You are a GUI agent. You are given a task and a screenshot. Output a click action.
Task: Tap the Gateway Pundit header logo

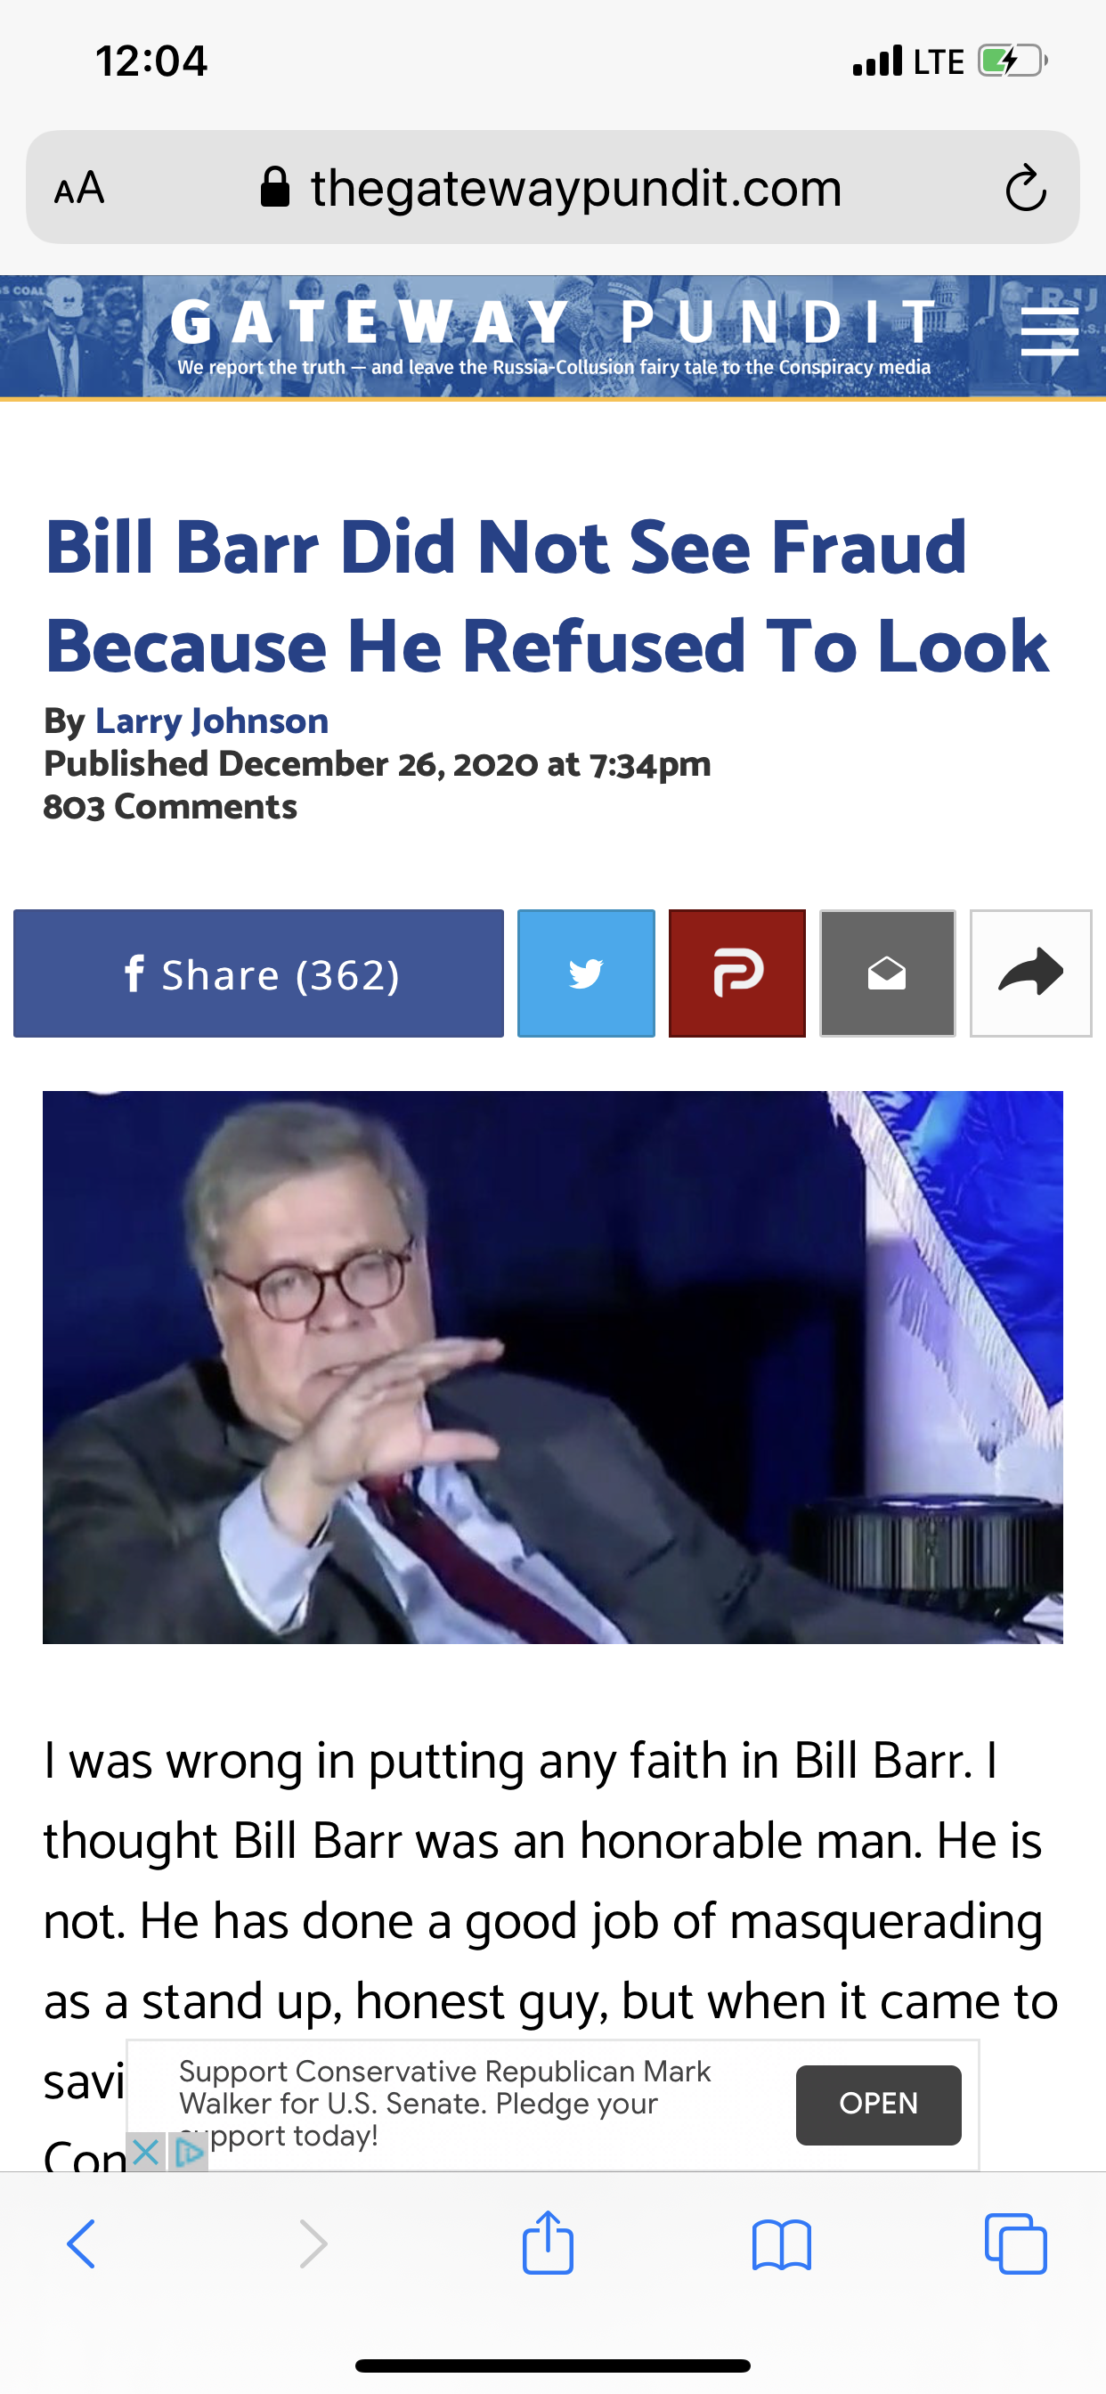[554, 335]
